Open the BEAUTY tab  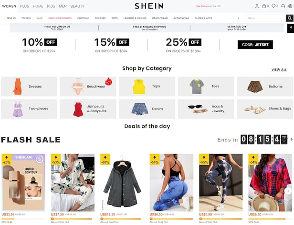pos(77,6)
